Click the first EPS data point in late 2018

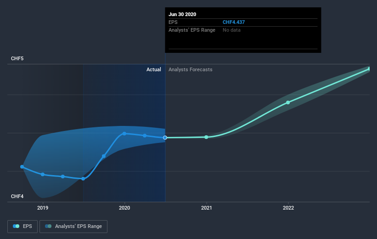22,167
